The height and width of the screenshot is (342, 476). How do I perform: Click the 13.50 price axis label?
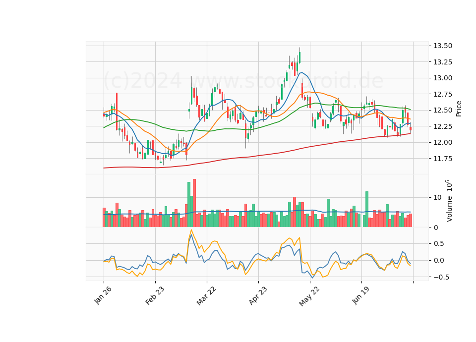443,46
